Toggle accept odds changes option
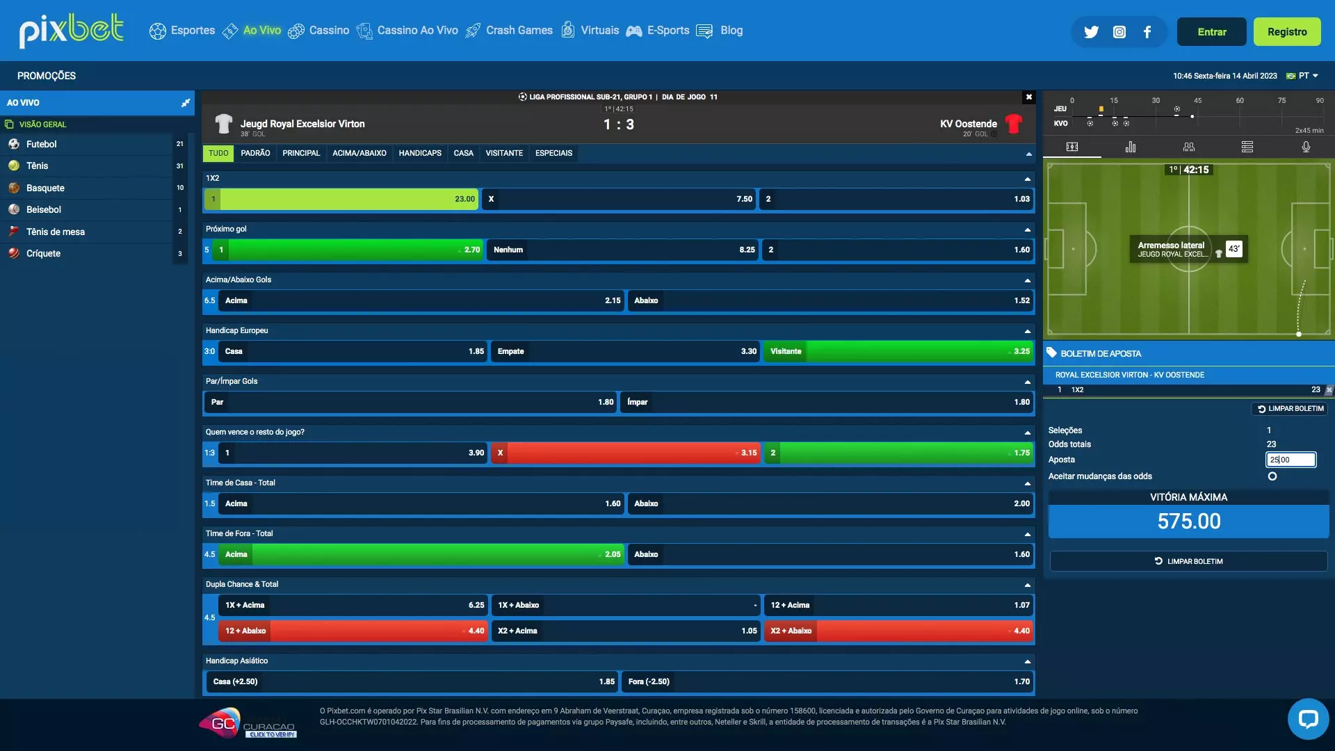The width and height of the screenshot is (1335, 751). (1272, 476)
